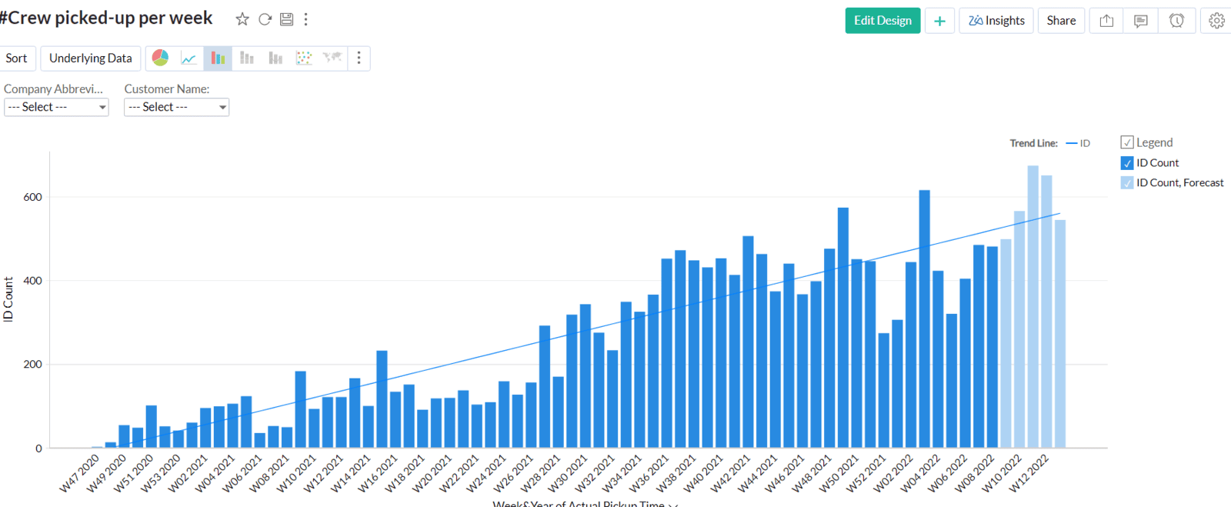Toggle the ID Count, Forecast checkbox
The image size is (1231, 507).
tap(1127, 183)
